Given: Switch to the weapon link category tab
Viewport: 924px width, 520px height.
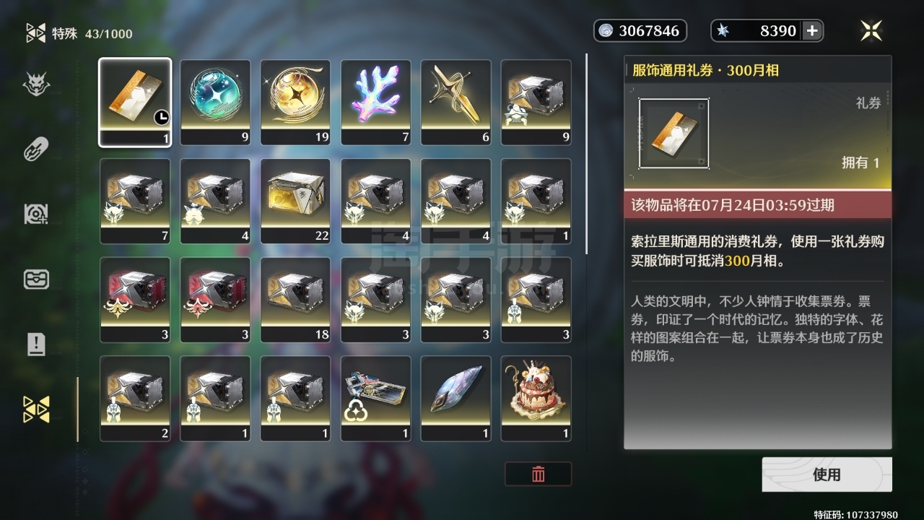Looking at the screenshot, I should tap(36, 149).
